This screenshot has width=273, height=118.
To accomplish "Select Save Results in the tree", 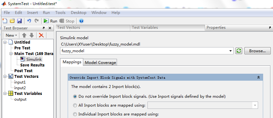I will (32, 65).
